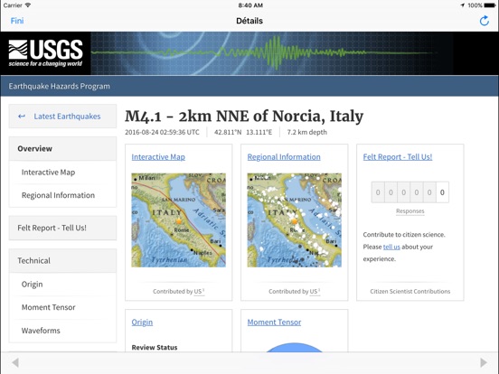
Task: Open the regional seismicity map thumbnail
Action: coord(295,220)
